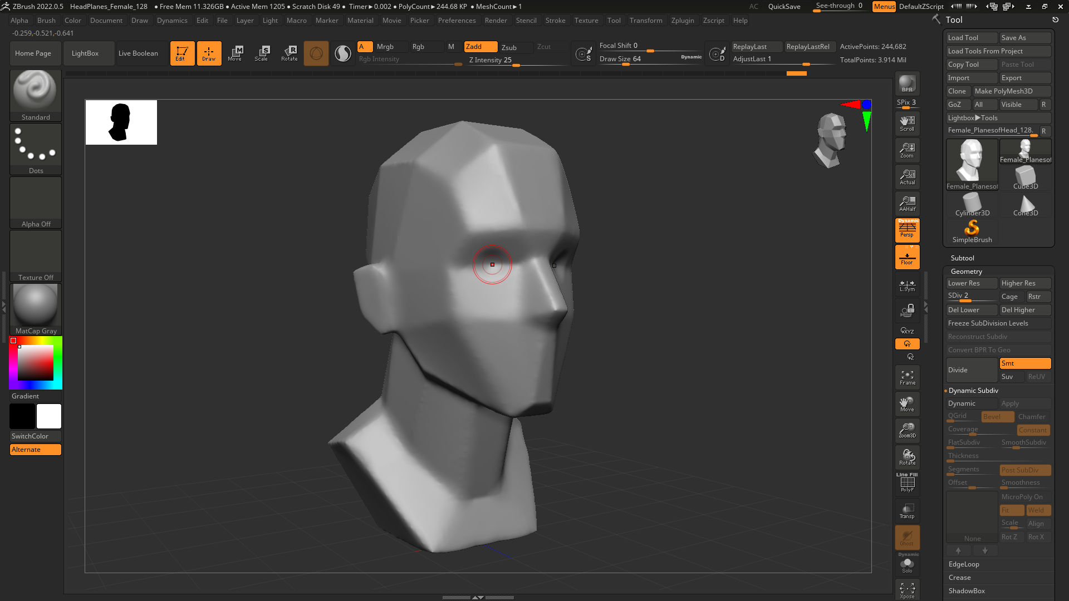Select the Cube3D tool
This screenshot has width=1069, height=601.
1025,178
